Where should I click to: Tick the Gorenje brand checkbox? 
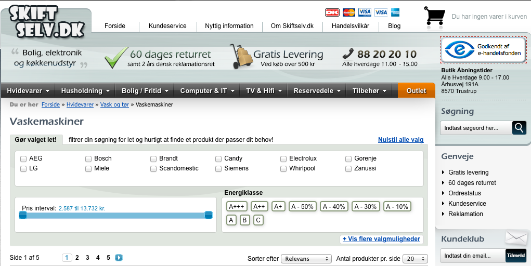[x=348, y=159]
